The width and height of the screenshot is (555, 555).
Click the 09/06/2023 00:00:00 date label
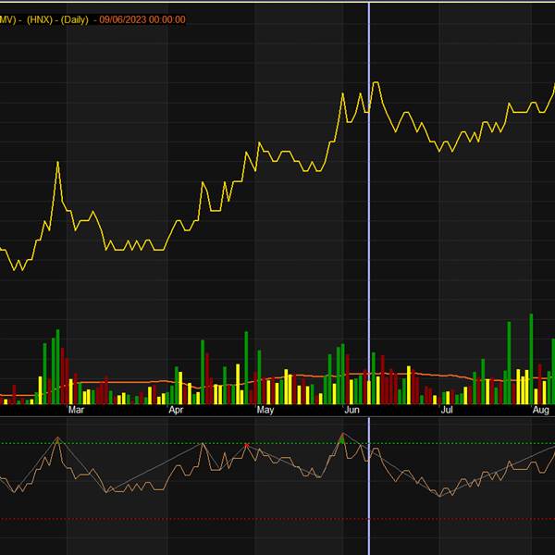coord(142,19)
